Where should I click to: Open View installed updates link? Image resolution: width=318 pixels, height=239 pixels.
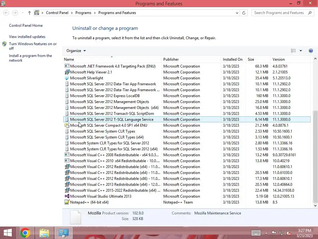tap(27, 37)
